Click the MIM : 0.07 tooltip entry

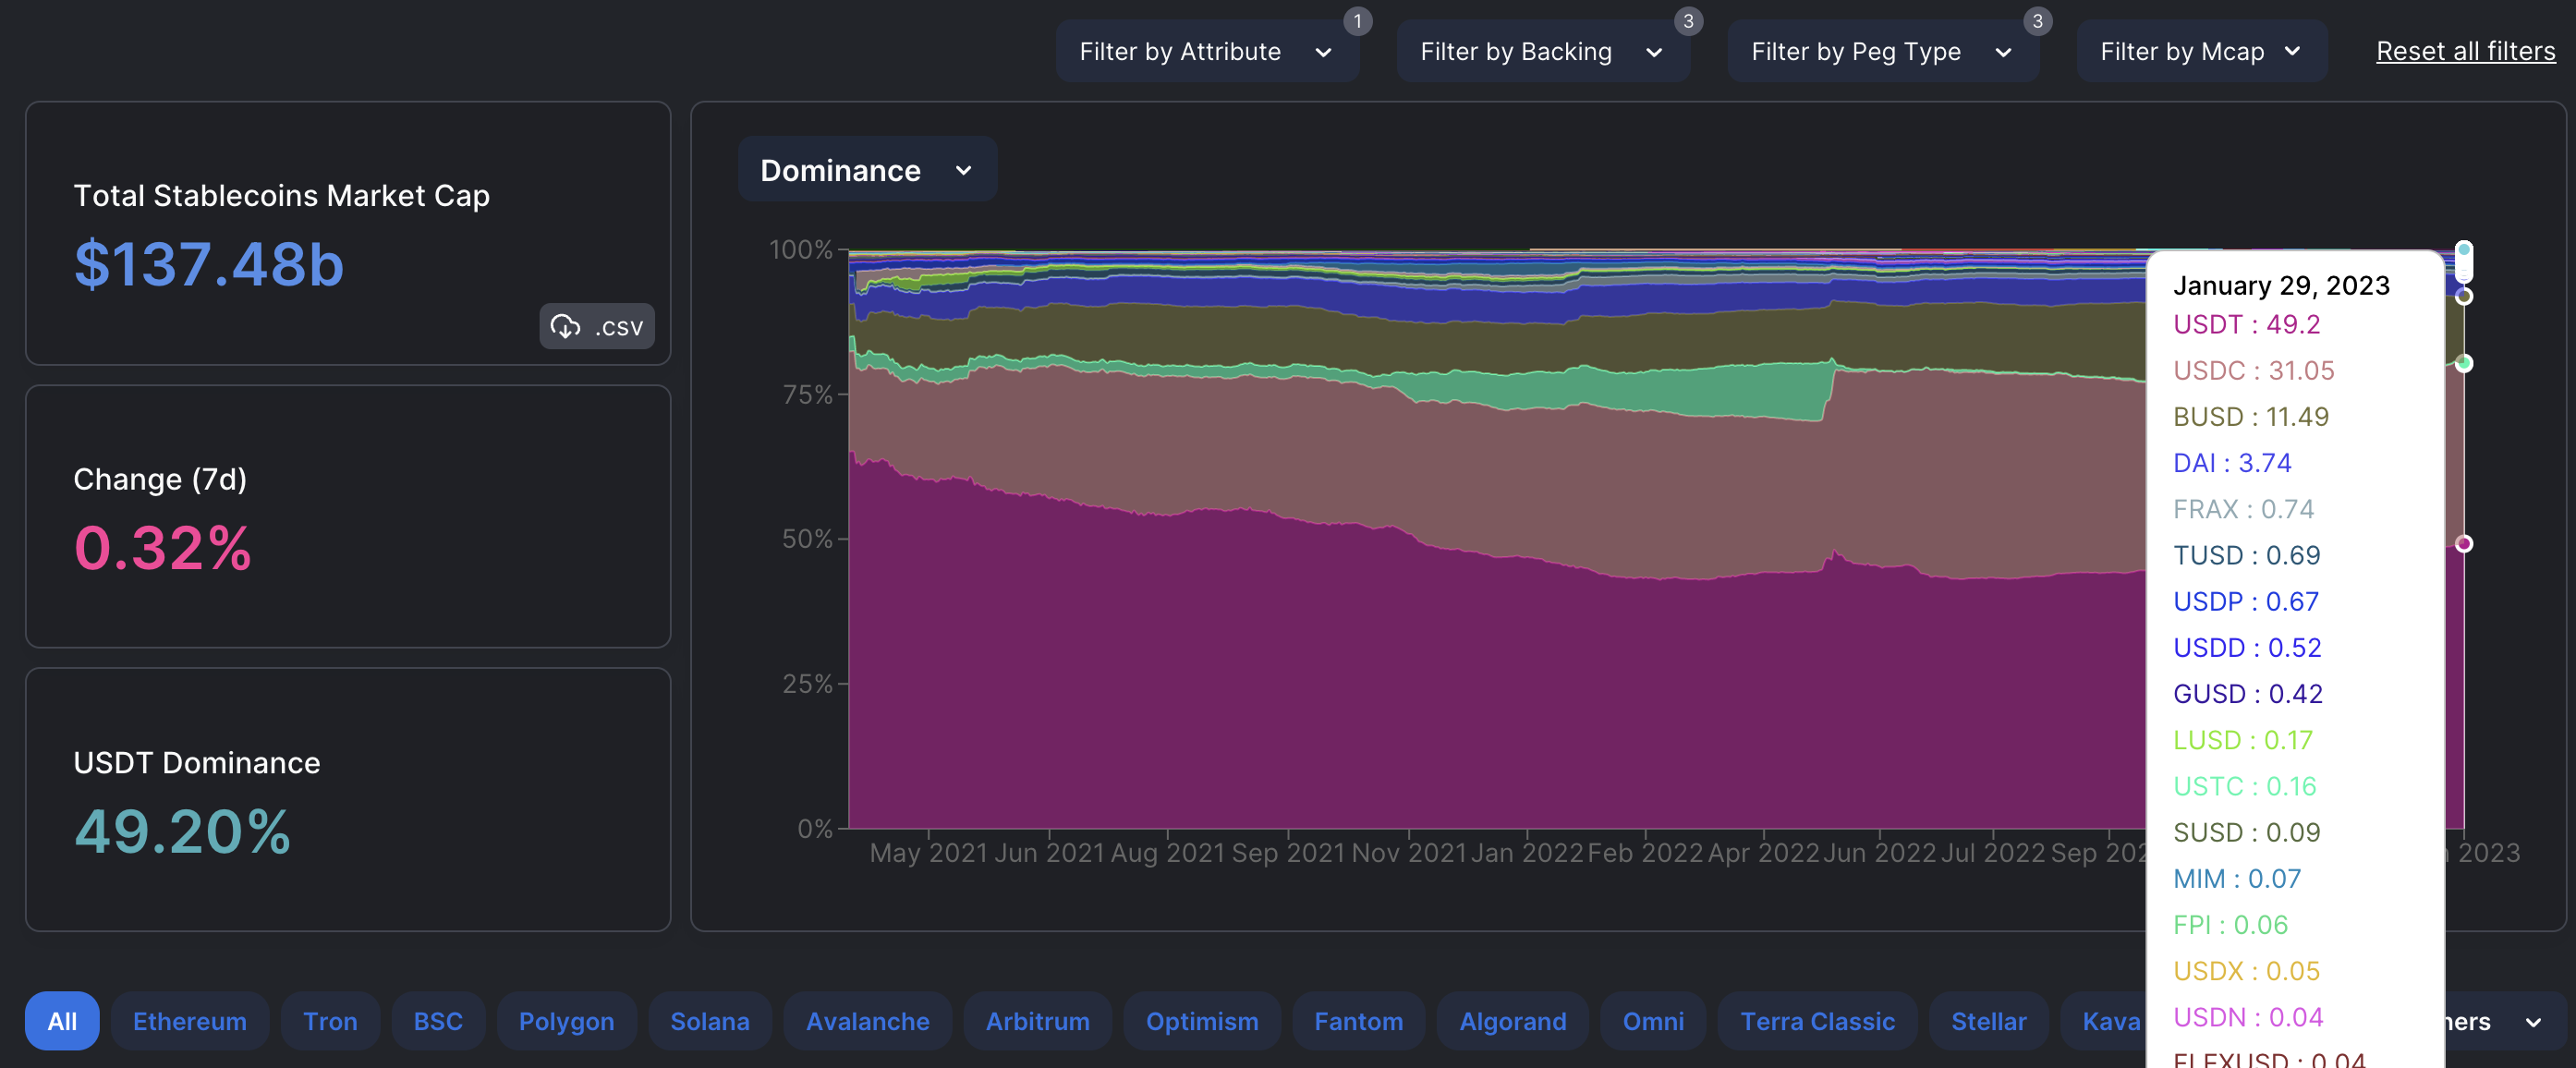point(2237,878)
